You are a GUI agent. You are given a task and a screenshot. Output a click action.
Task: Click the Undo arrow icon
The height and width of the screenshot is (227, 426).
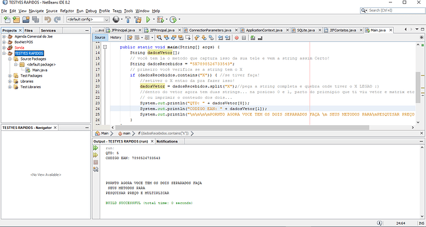(x=48, y=20)
